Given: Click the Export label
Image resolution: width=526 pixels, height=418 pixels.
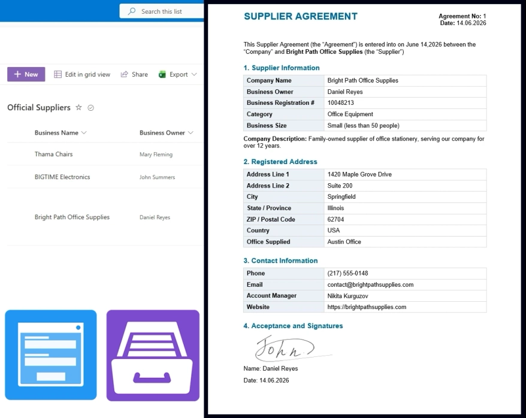Looking at the screenshot, I should coord(179,74).
